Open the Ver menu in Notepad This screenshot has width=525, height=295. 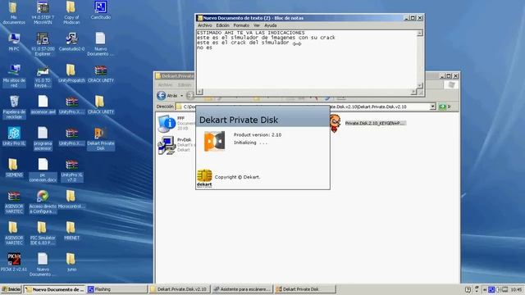257,25
